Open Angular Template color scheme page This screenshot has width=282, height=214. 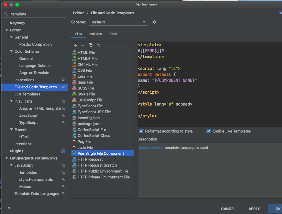click(x=34, y=73)
